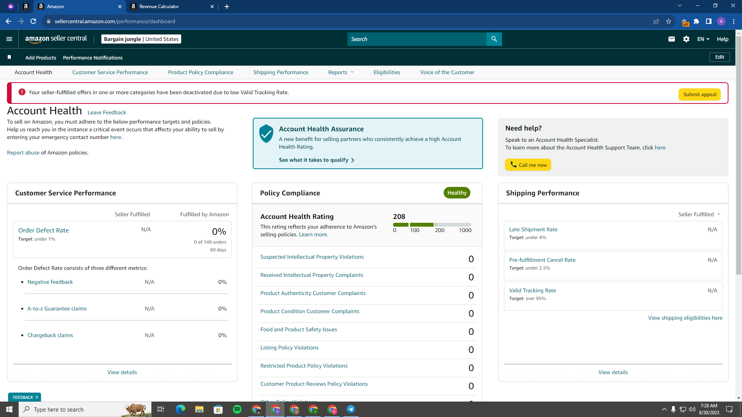
Task: View Suspected Intellectual Property Violations
Action: point(312,257)
